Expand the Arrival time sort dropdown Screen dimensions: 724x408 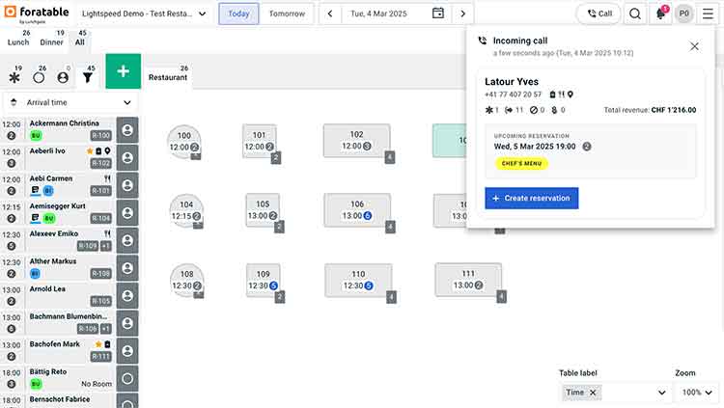[70, 102]
